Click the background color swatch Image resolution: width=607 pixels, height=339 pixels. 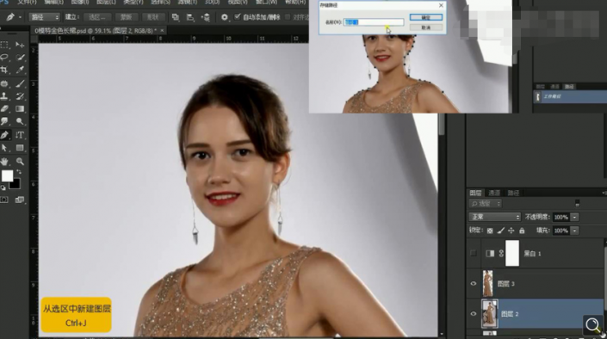pos(15,184)
